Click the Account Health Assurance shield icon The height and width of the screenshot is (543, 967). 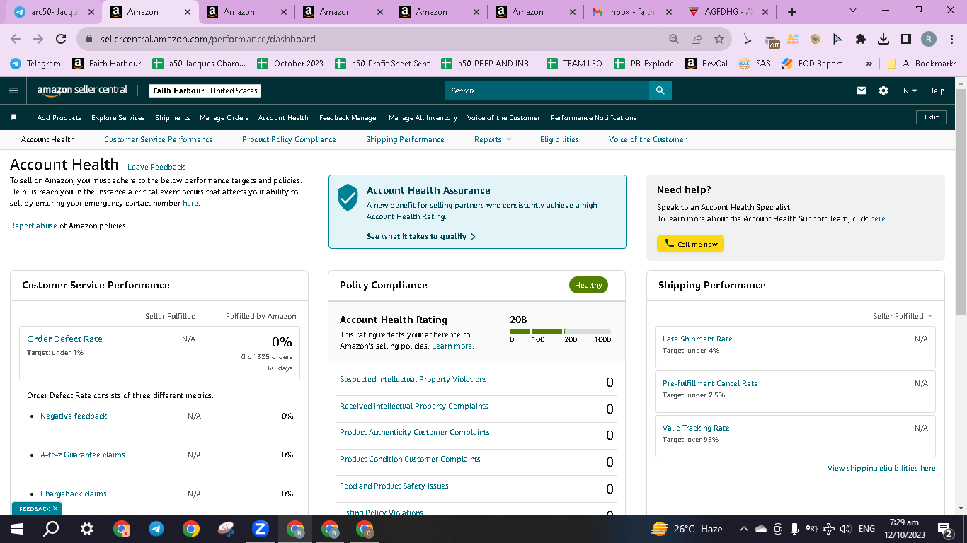348,197
